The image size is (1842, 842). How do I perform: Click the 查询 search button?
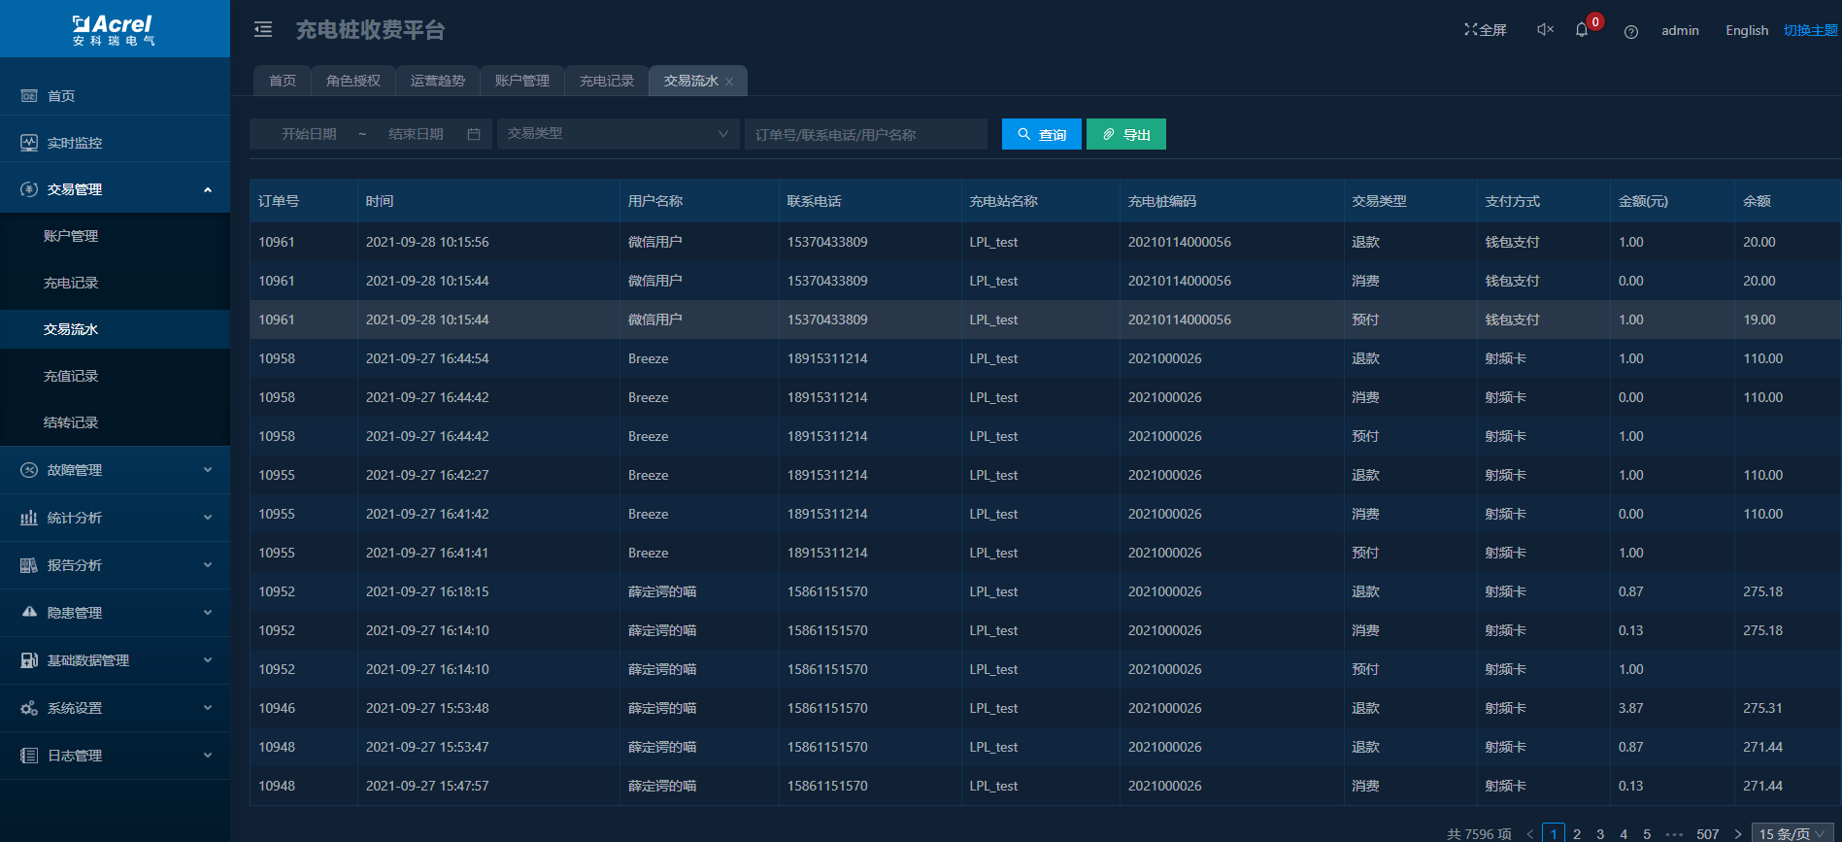pos(1041,134)
